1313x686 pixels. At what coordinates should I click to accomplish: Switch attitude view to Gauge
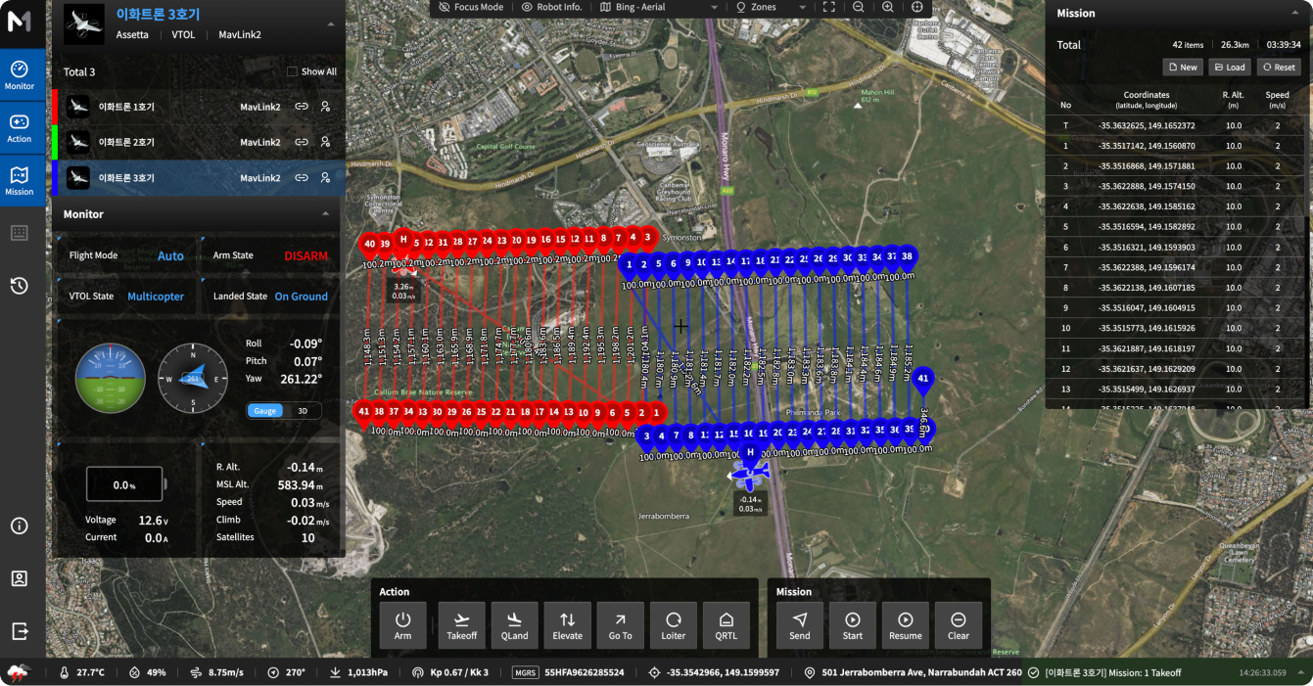265,411
